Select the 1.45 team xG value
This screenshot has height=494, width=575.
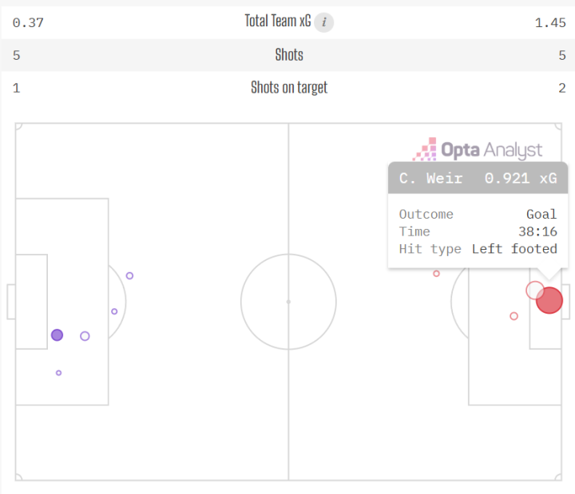point(550,22)
